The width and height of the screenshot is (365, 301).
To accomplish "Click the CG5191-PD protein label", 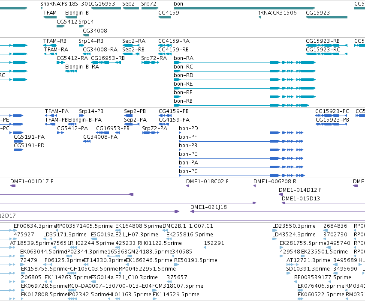I will (x=29, y=146).
